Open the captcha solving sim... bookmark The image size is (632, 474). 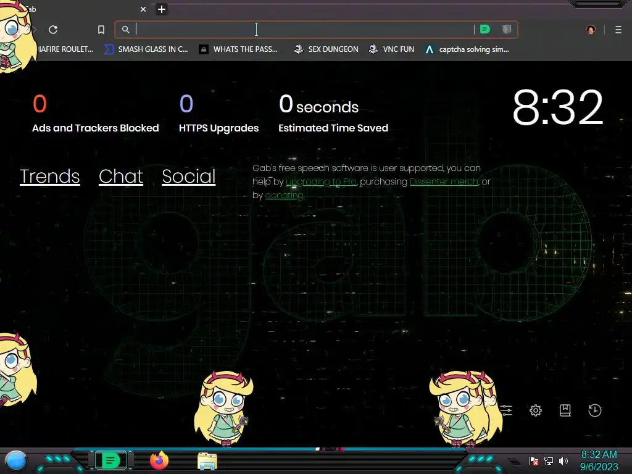(467, 49)
